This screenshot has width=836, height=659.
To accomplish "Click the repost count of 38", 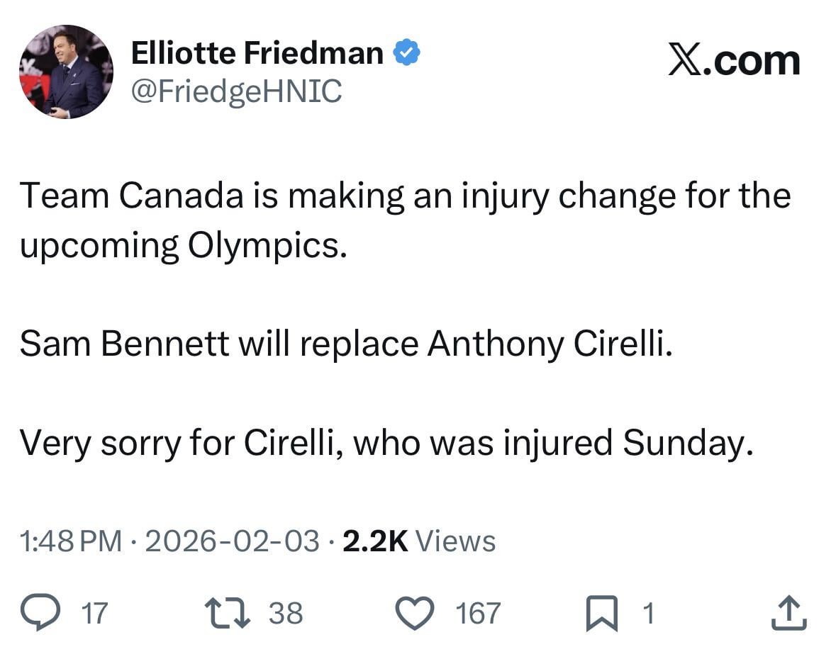I will 286,613.
